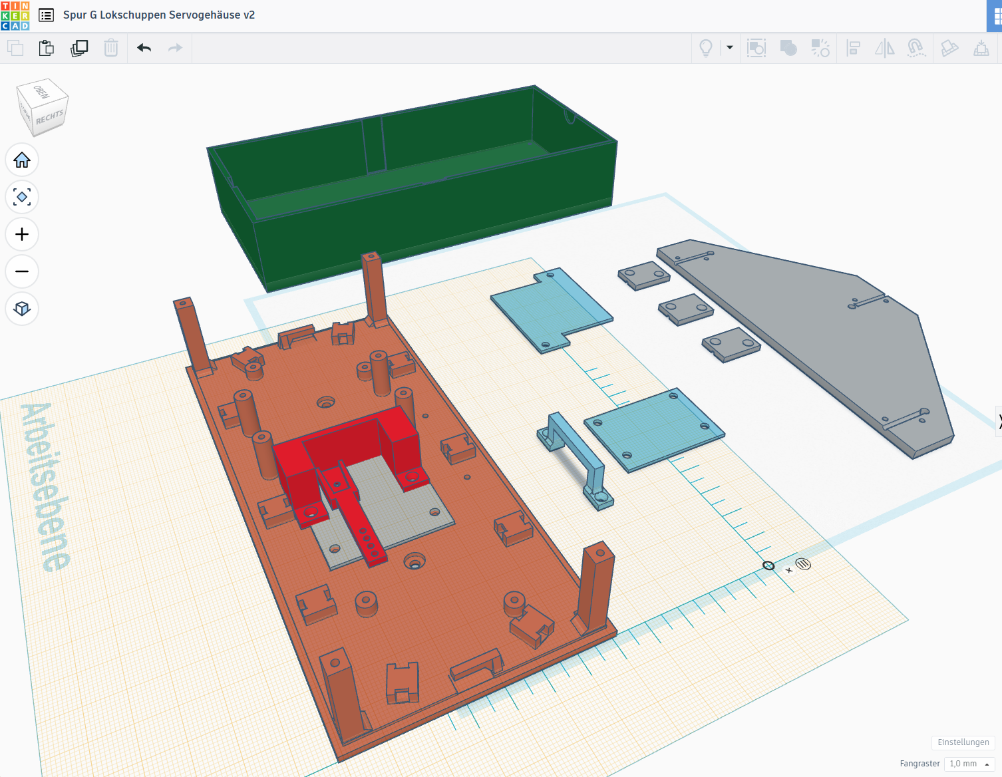This screenshot has height=777, width=1002.
Task: Open Einstellungen workplane settings
Action: (963, 742)
